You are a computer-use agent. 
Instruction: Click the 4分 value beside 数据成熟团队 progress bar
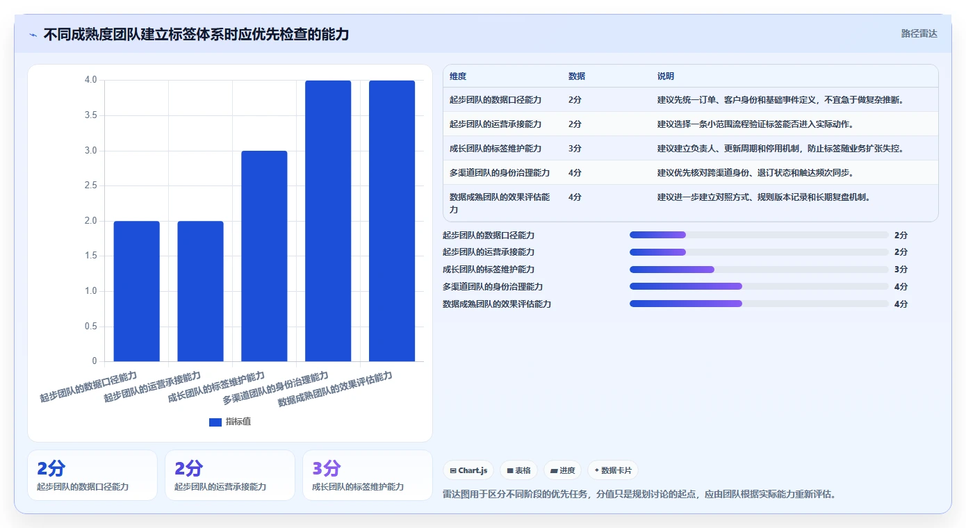[x=901, y=304]
